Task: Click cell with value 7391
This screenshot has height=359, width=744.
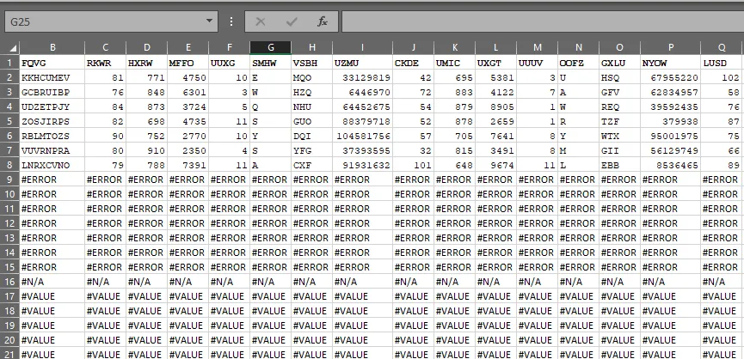Action: pyautogui.click(x=188, y=166)
